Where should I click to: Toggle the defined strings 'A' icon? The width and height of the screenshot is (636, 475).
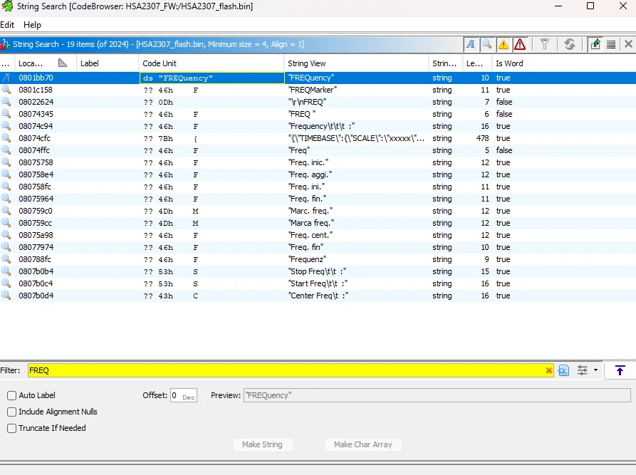coord(471,44)
